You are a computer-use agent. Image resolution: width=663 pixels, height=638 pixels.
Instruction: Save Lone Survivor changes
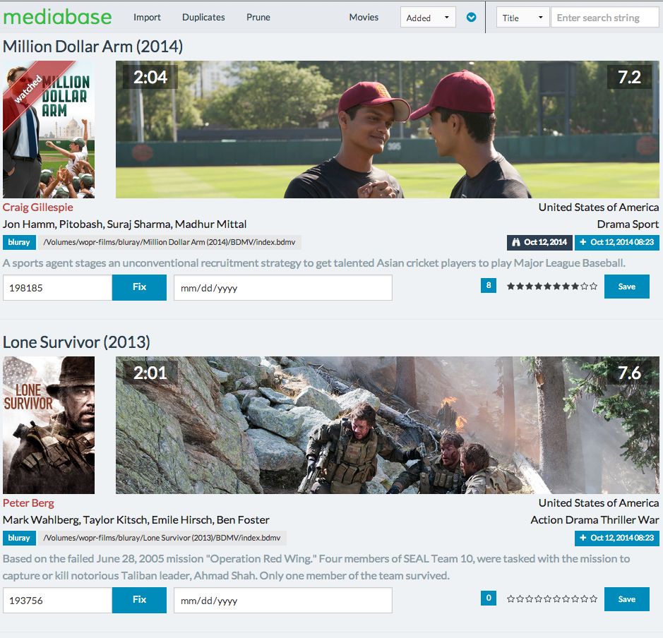point(626,599)
